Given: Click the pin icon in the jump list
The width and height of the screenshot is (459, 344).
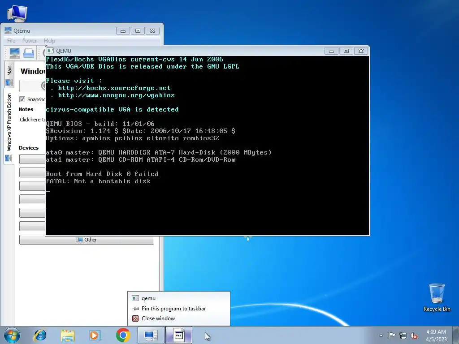Looking at the screenshot, I should [x=135, y=309].
